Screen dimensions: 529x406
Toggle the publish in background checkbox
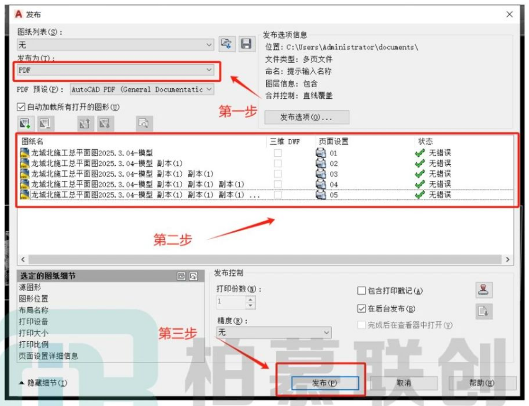point(361,308)
